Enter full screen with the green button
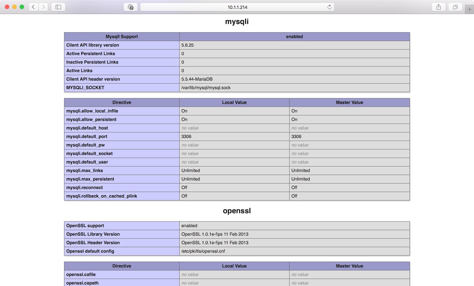Viewport: 474px width, 286px height. coord(22,7)
